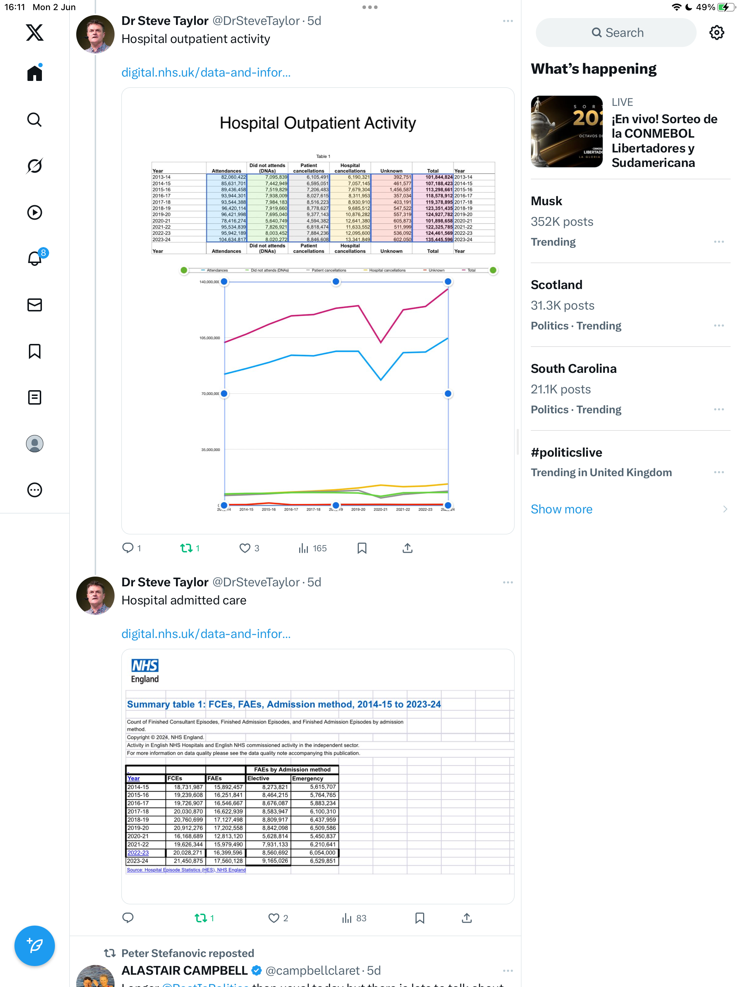Tap the Wi-Fi icon in status bar

[676, 7]
